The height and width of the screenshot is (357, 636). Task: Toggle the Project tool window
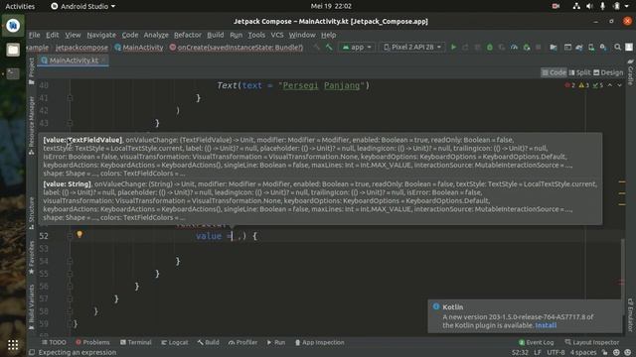[32, 71]
